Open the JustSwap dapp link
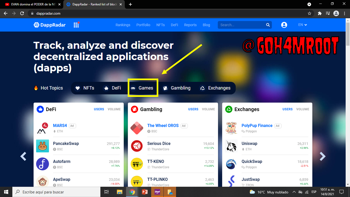350x197 pixels. pos(250,179)
